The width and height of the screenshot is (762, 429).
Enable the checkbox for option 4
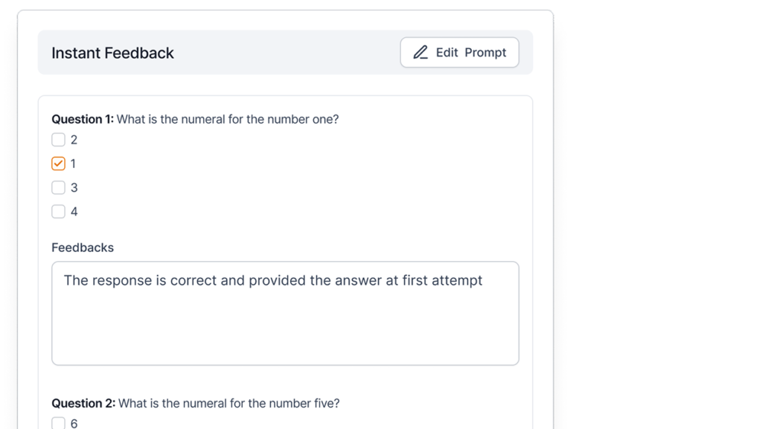pyautogui.click(x=58, y=211)
